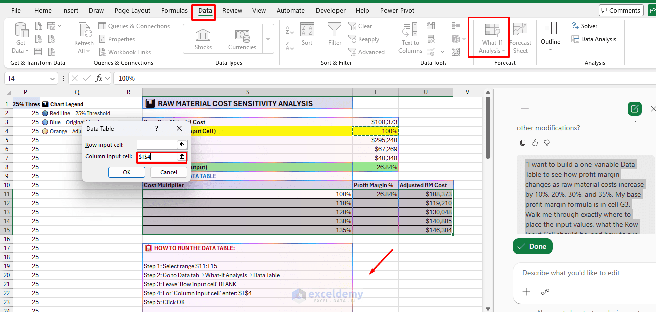
Task: Insert function fx button
Action: click(x=99, y=78)
